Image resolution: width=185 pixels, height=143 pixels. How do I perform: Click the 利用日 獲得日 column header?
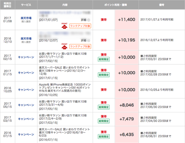[x=8, y=5]
